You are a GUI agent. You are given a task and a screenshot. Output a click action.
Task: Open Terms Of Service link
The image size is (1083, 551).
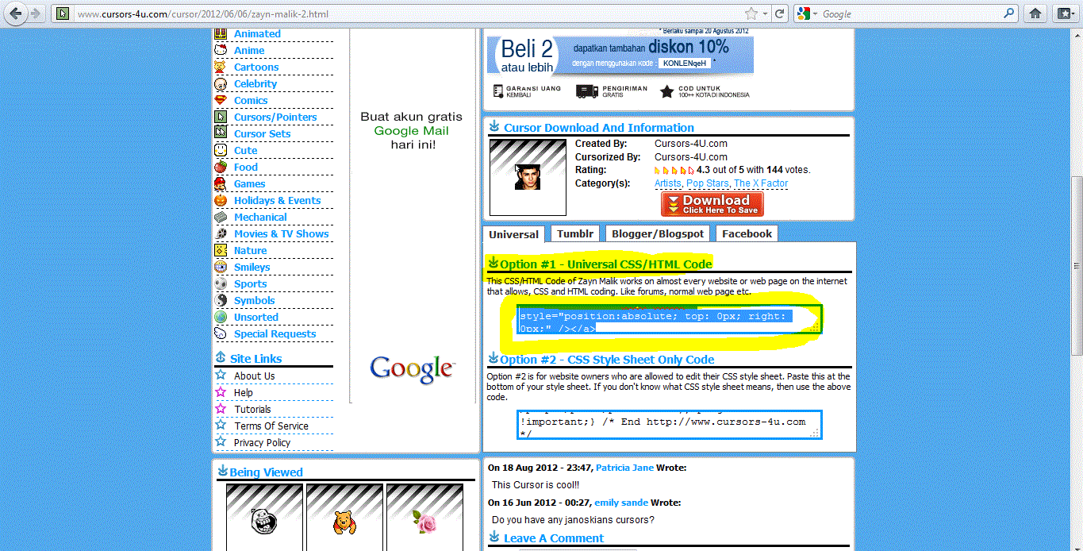coord(271,426)
